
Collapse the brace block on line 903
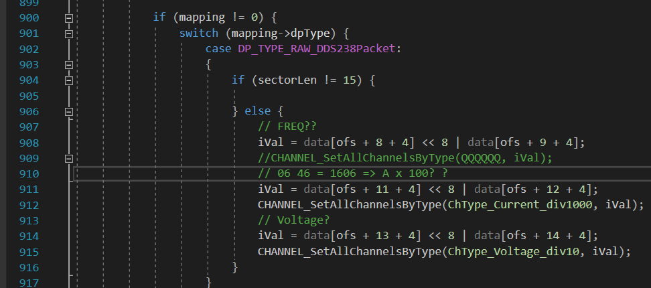point(69,65)
